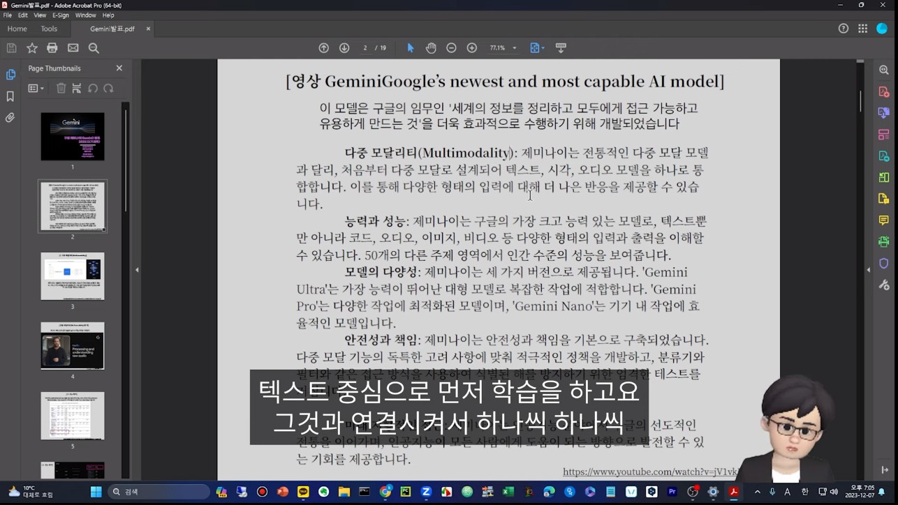
Task: Click the heading 안전성과 책임
Action: pyautogui.click(x=382, y=340)
